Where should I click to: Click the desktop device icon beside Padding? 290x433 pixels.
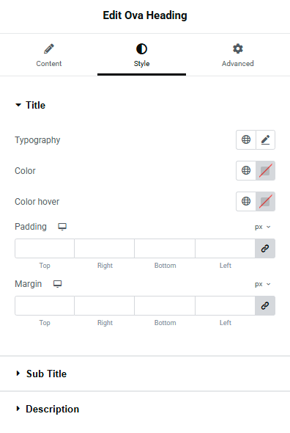(62, 227)
